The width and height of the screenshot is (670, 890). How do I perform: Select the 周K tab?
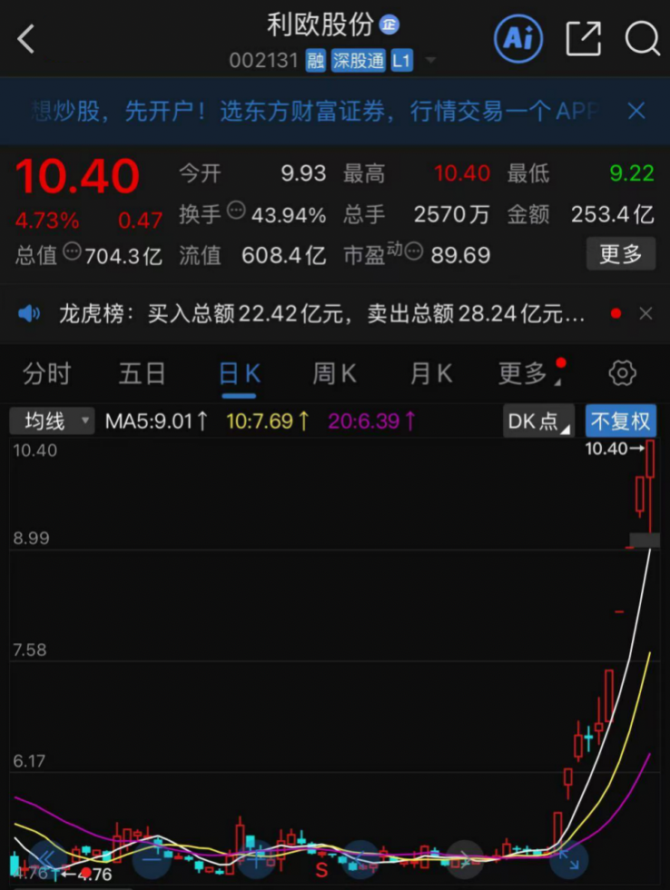[x=334, y=373]
